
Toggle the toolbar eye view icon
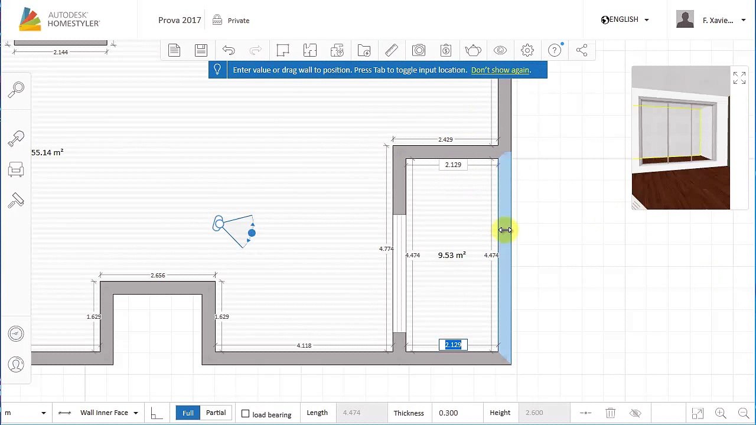pos(500,50)
